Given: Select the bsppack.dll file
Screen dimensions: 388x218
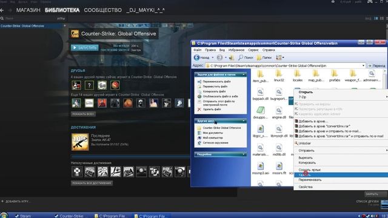Looking at the screenshot, I should click(x=260, y=94).
